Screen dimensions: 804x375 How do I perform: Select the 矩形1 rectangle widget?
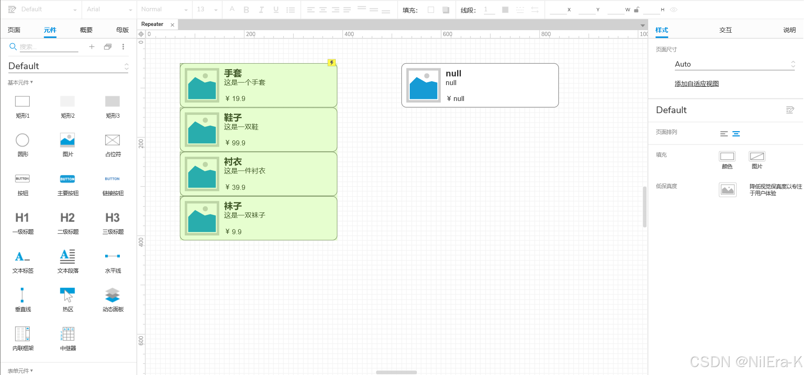23,107
